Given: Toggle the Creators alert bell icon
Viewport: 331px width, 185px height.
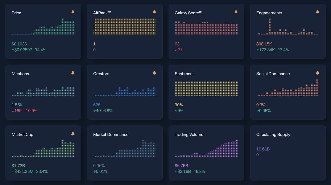Looking at the screenshot, I should tap(154, 73).
